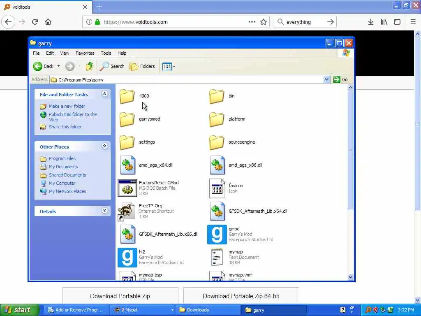
Task: Select the sourceengine folder icon
Action: tap(217, 142)
